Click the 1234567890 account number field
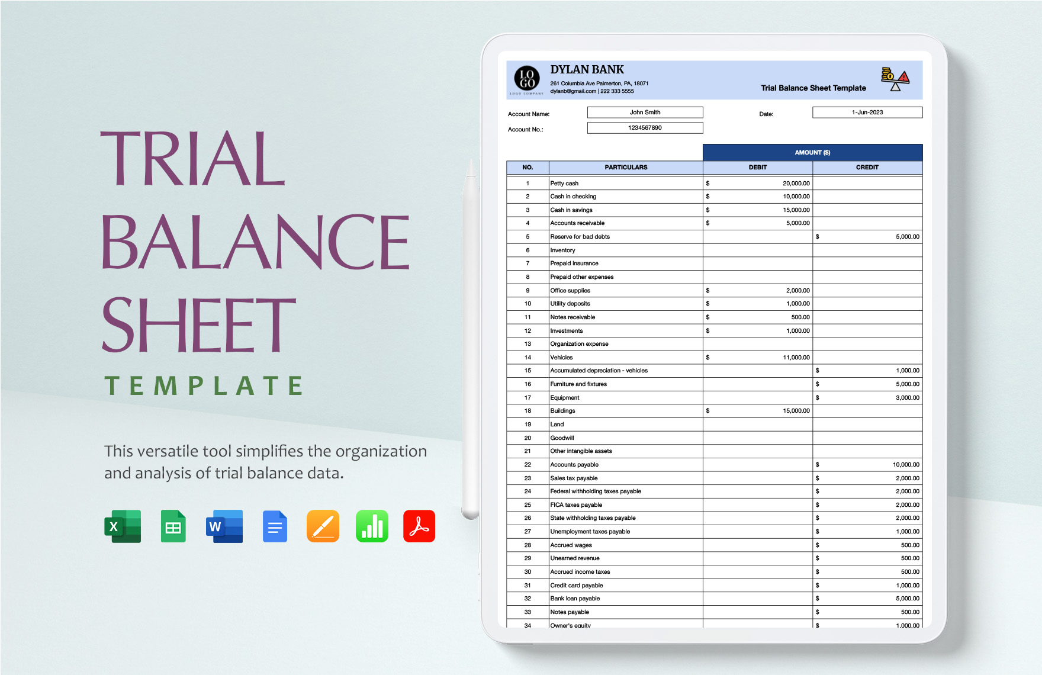Screen dimensions: 1042x675 point(644,128)
